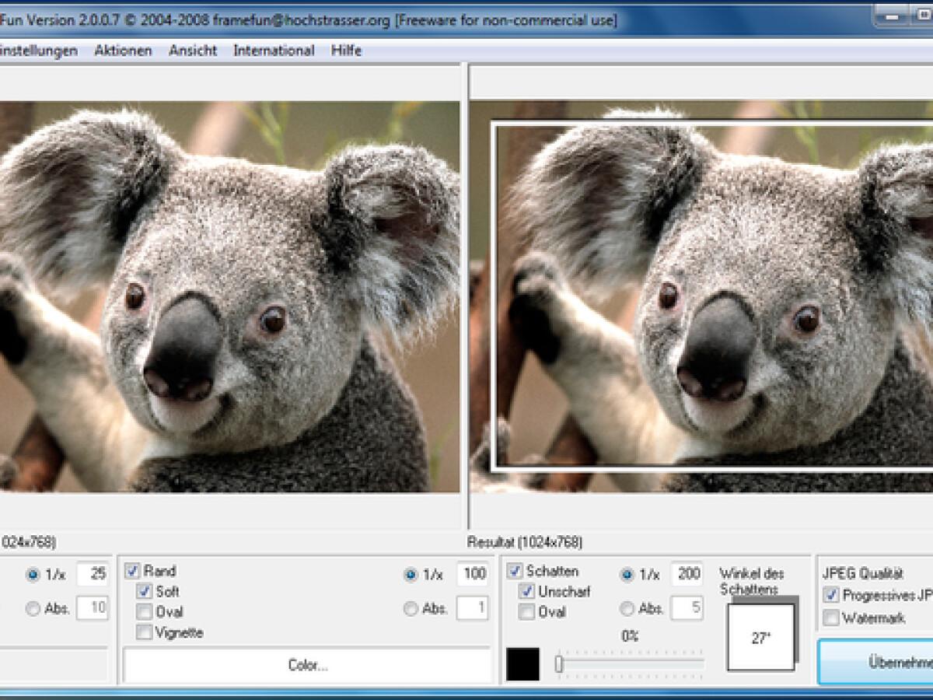This screenshot has width=933, height=700.
Task: Click the Schatten 1/x field showing 200
Action: pyautogui.click(x=686, y=575)
